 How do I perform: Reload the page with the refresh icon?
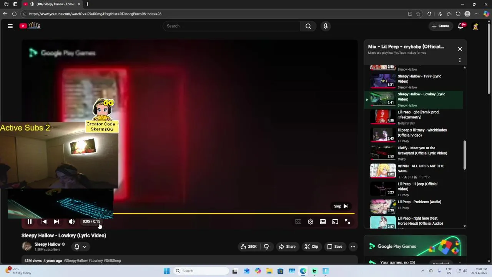pyautogui.click(x=14, y=14)
